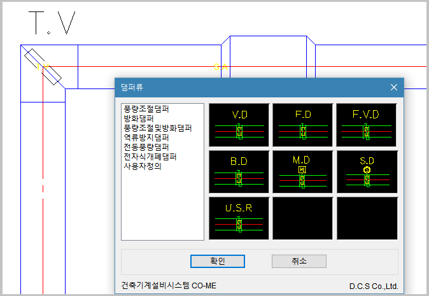
Task: Select the V.D damper icon
Action: tap(239, 125)
